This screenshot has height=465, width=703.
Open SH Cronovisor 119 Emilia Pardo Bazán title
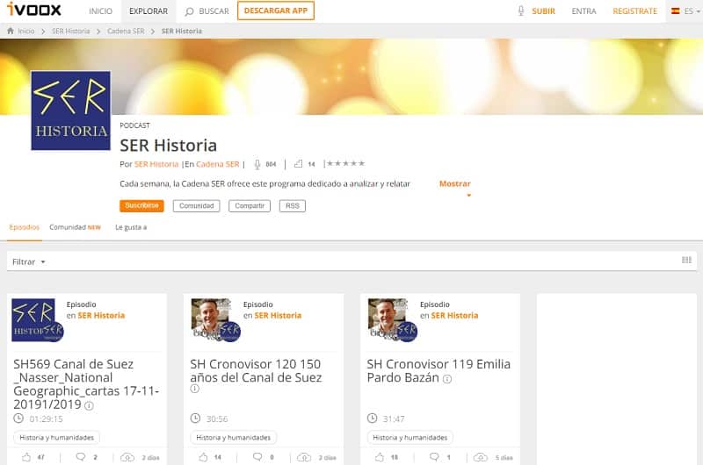coord(438,370)
